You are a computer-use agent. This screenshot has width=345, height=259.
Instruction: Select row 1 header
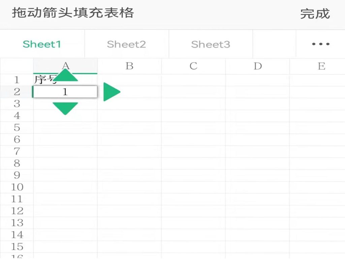click(17, 80)
